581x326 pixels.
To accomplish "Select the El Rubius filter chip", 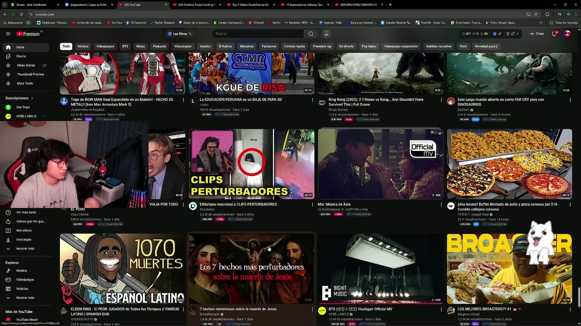I will pyautogui.click(x=225, y=46).
